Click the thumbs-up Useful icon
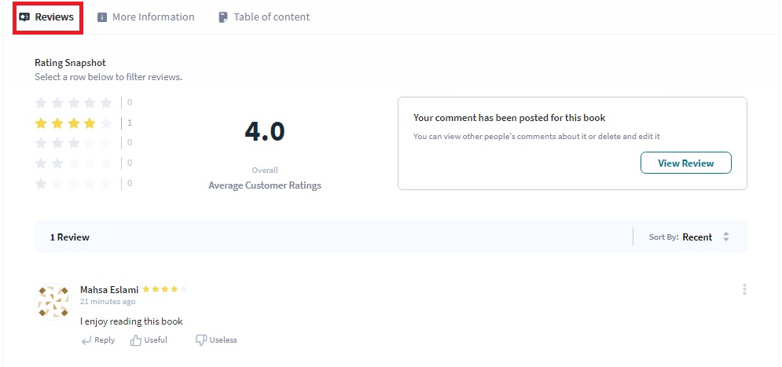The width and height of the screenshot is (782, 367). pyautogui.click(x=136, y=340)
